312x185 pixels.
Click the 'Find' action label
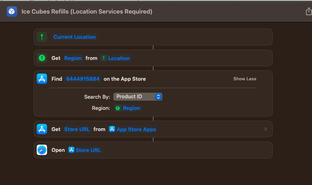pos(57,79)
